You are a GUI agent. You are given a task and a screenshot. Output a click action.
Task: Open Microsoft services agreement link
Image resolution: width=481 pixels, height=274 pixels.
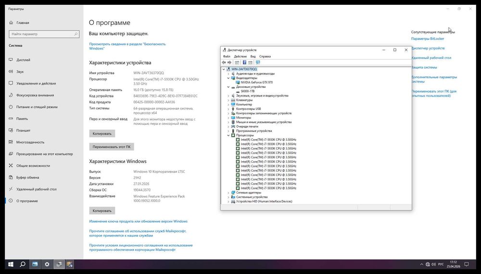coord(138,233)
